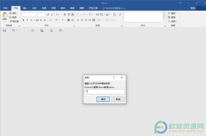Viewport: 206px width, 136px height.
Task: Click the Align Right icon
Action: point(86,20)
